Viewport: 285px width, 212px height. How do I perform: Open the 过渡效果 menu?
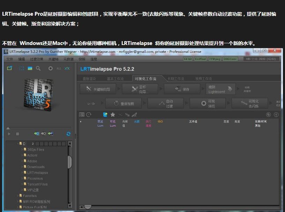click(x=37, y=59)
